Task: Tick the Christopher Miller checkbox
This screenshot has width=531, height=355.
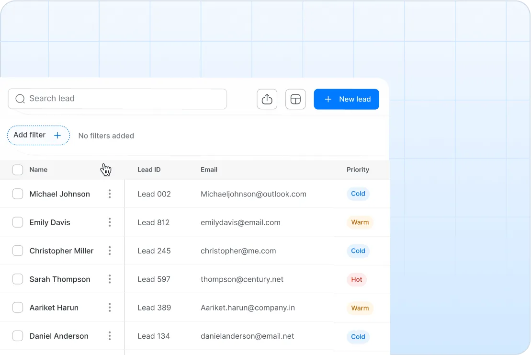Action: [18, 251]
